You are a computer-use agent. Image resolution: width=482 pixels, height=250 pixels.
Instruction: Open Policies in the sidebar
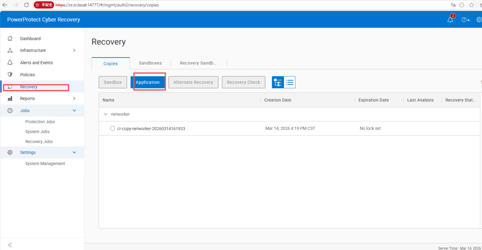coord(27,75)
